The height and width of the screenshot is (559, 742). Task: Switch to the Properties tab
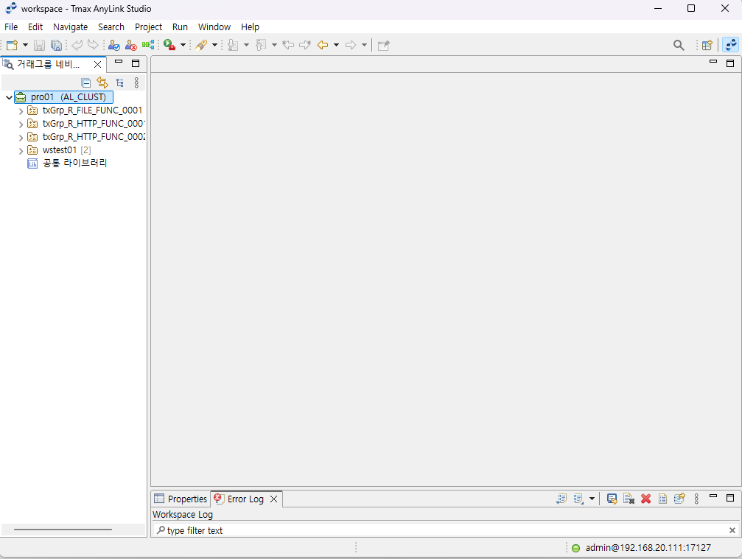[x=181, y=499]
